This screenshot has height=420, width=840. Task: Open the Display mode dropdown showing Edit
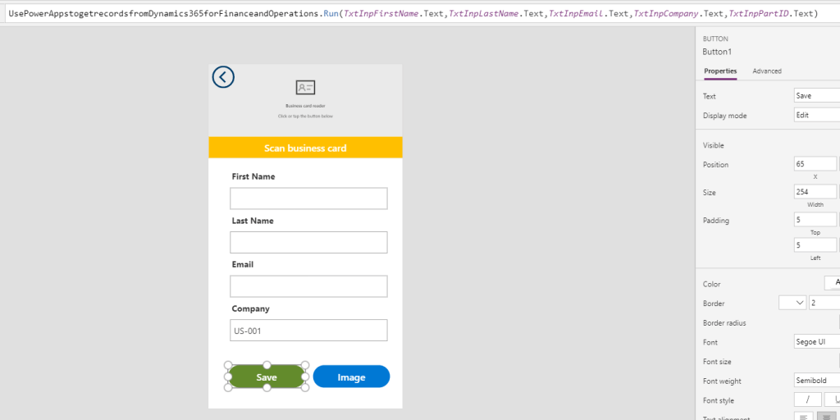coord(816,116)
